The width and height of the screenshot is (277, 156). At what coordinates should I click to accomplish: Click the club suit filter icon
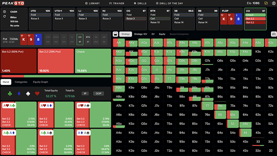[x=10, y=94]
